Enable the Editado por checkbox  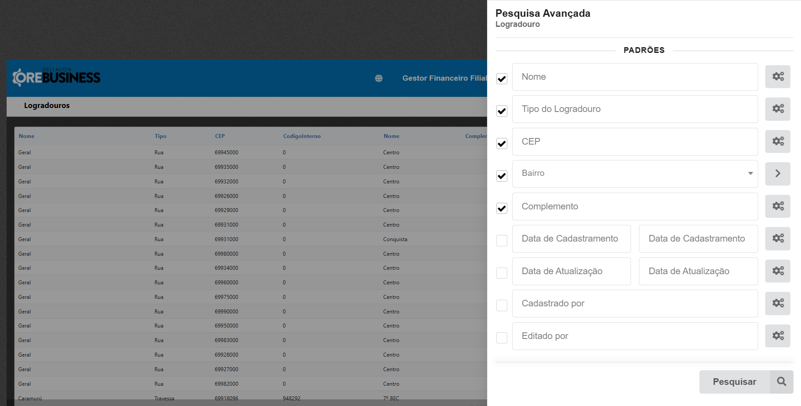tap(502, 338)
